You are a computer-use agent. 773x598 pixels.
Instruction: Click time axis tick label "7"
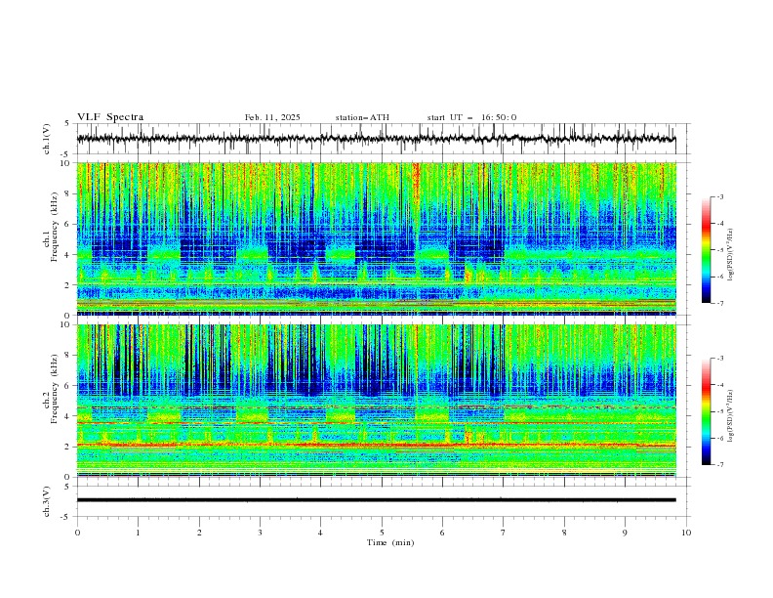tap(504, 533)
